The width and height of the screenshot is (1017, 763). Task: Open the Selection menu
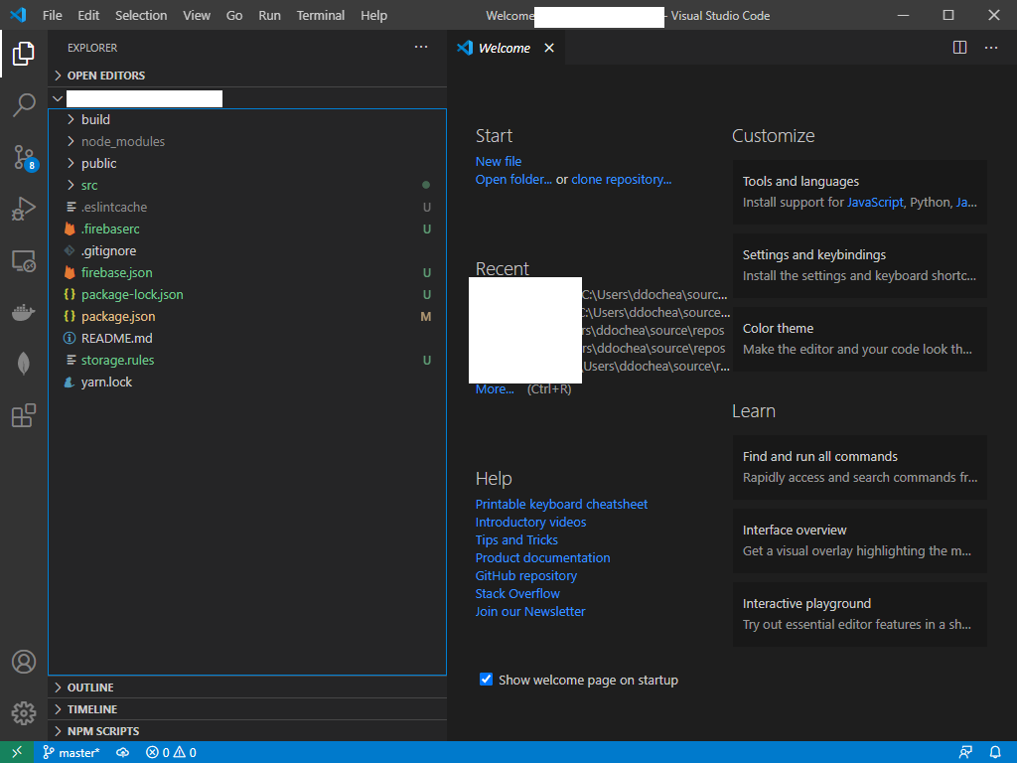click(x=141, y=15)
